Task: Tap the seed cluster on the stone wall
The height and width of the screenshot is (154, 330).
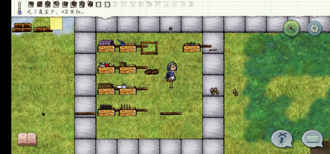Action: 214,91
